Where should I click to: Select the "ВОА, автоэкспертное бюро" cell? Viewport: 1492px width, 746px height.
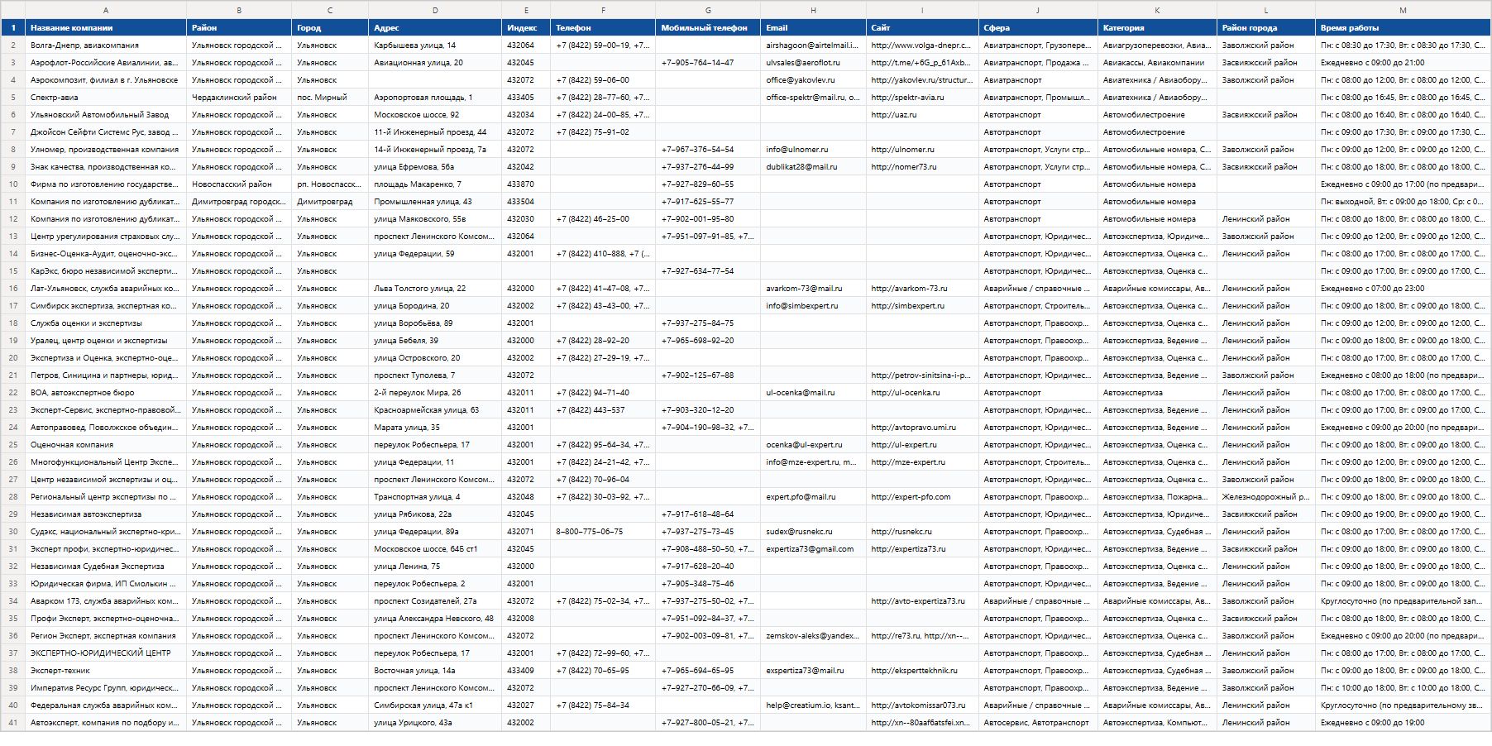point(106,393)
